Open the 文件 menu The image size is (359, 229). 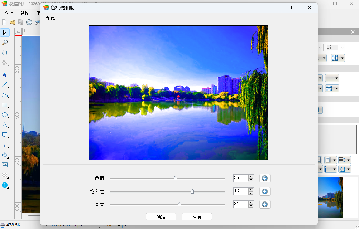[x=9, y=13]
